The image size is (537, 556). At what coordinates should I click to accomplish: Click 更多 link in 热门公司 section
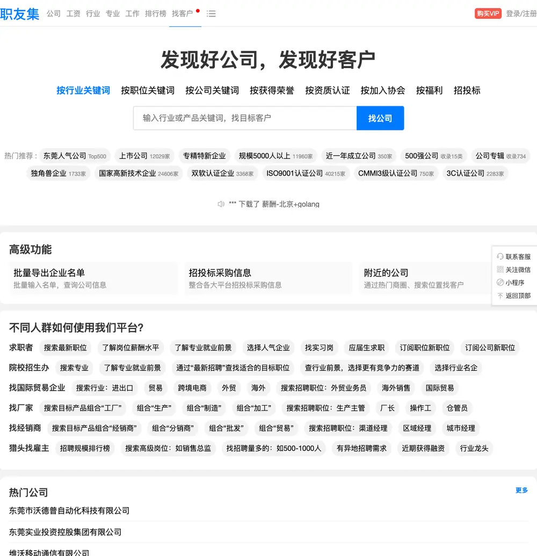pyautogui.click(x=521, y=490)
